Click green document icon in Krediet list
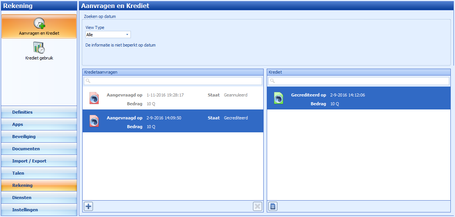The width and height of the screenshot is (455, 217). [x=279, y=98]
